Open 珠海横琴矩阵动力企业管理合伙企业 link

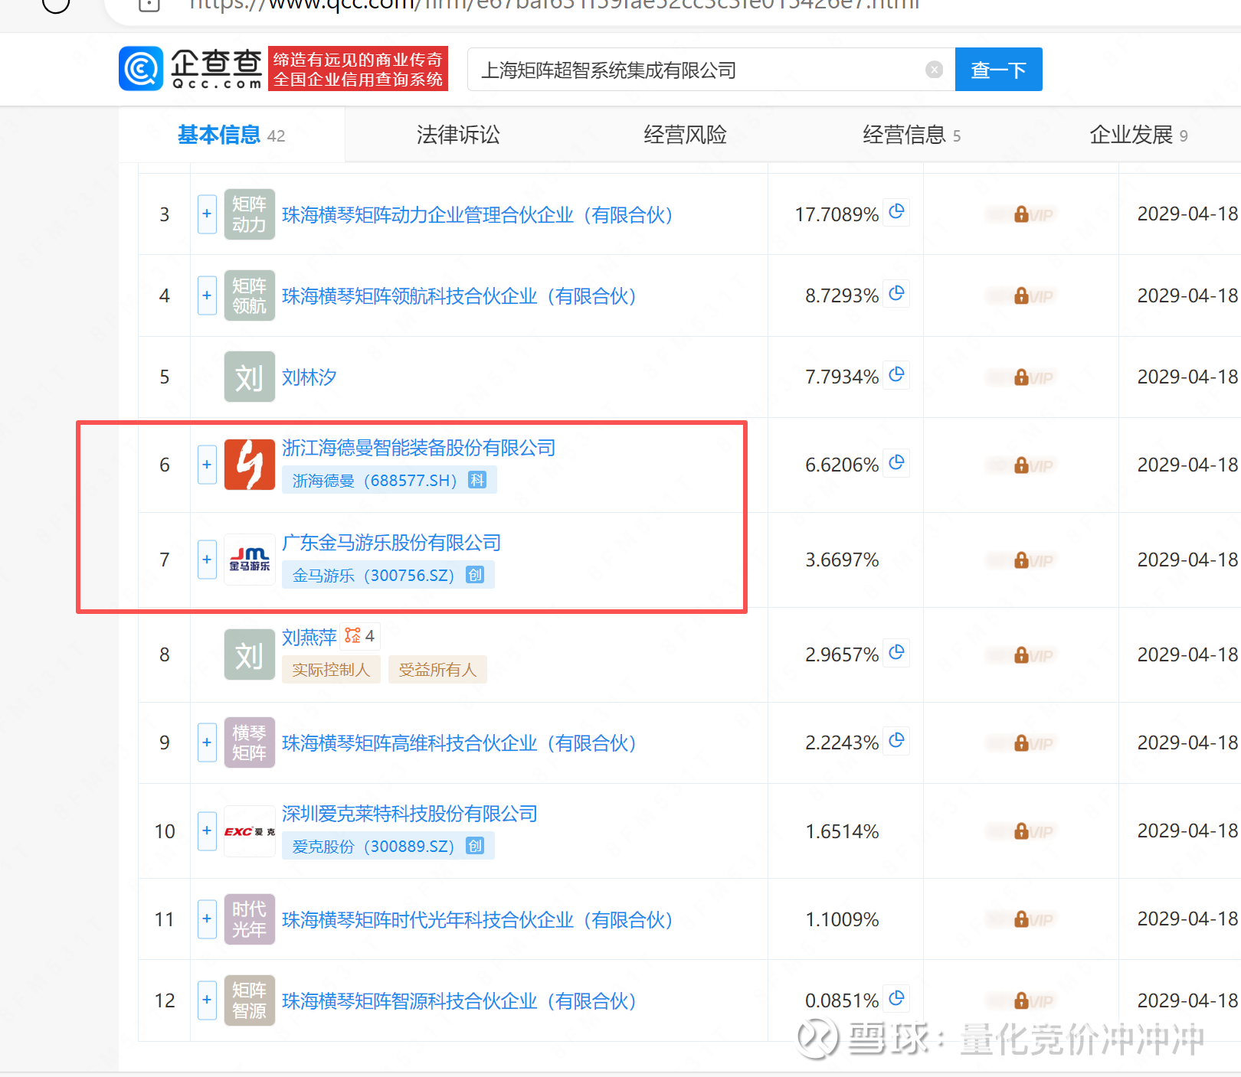[477, 215]
